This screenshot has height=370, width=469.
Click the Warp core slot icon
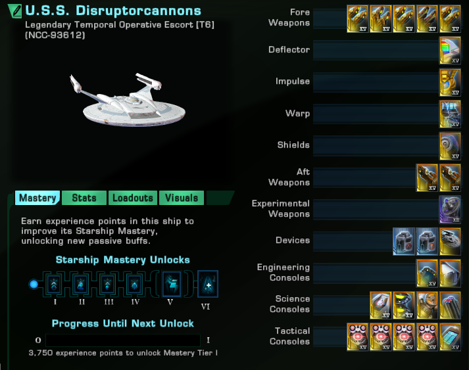pyautogui.click(x=450, y=114)
